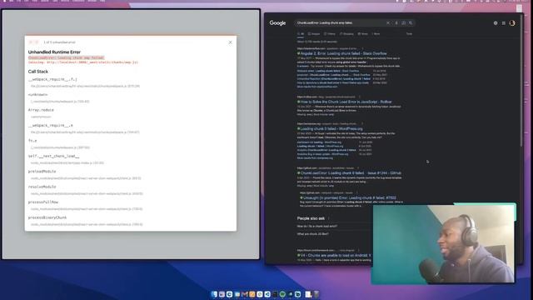Switch to Shopping results tab

pos(346,33)
